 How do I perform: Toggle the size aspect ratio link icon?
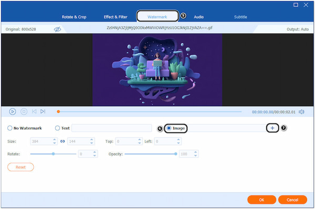click(x=62, y=141)
